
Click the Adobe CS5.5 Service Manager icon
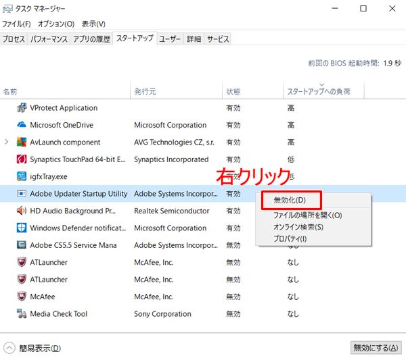pyautogui.click(x=22, y=245)
